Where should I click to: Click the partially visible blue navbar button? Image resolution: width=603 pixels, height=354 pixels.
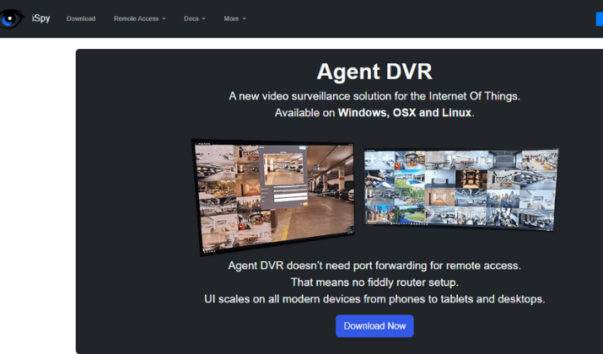pos(600,19)
